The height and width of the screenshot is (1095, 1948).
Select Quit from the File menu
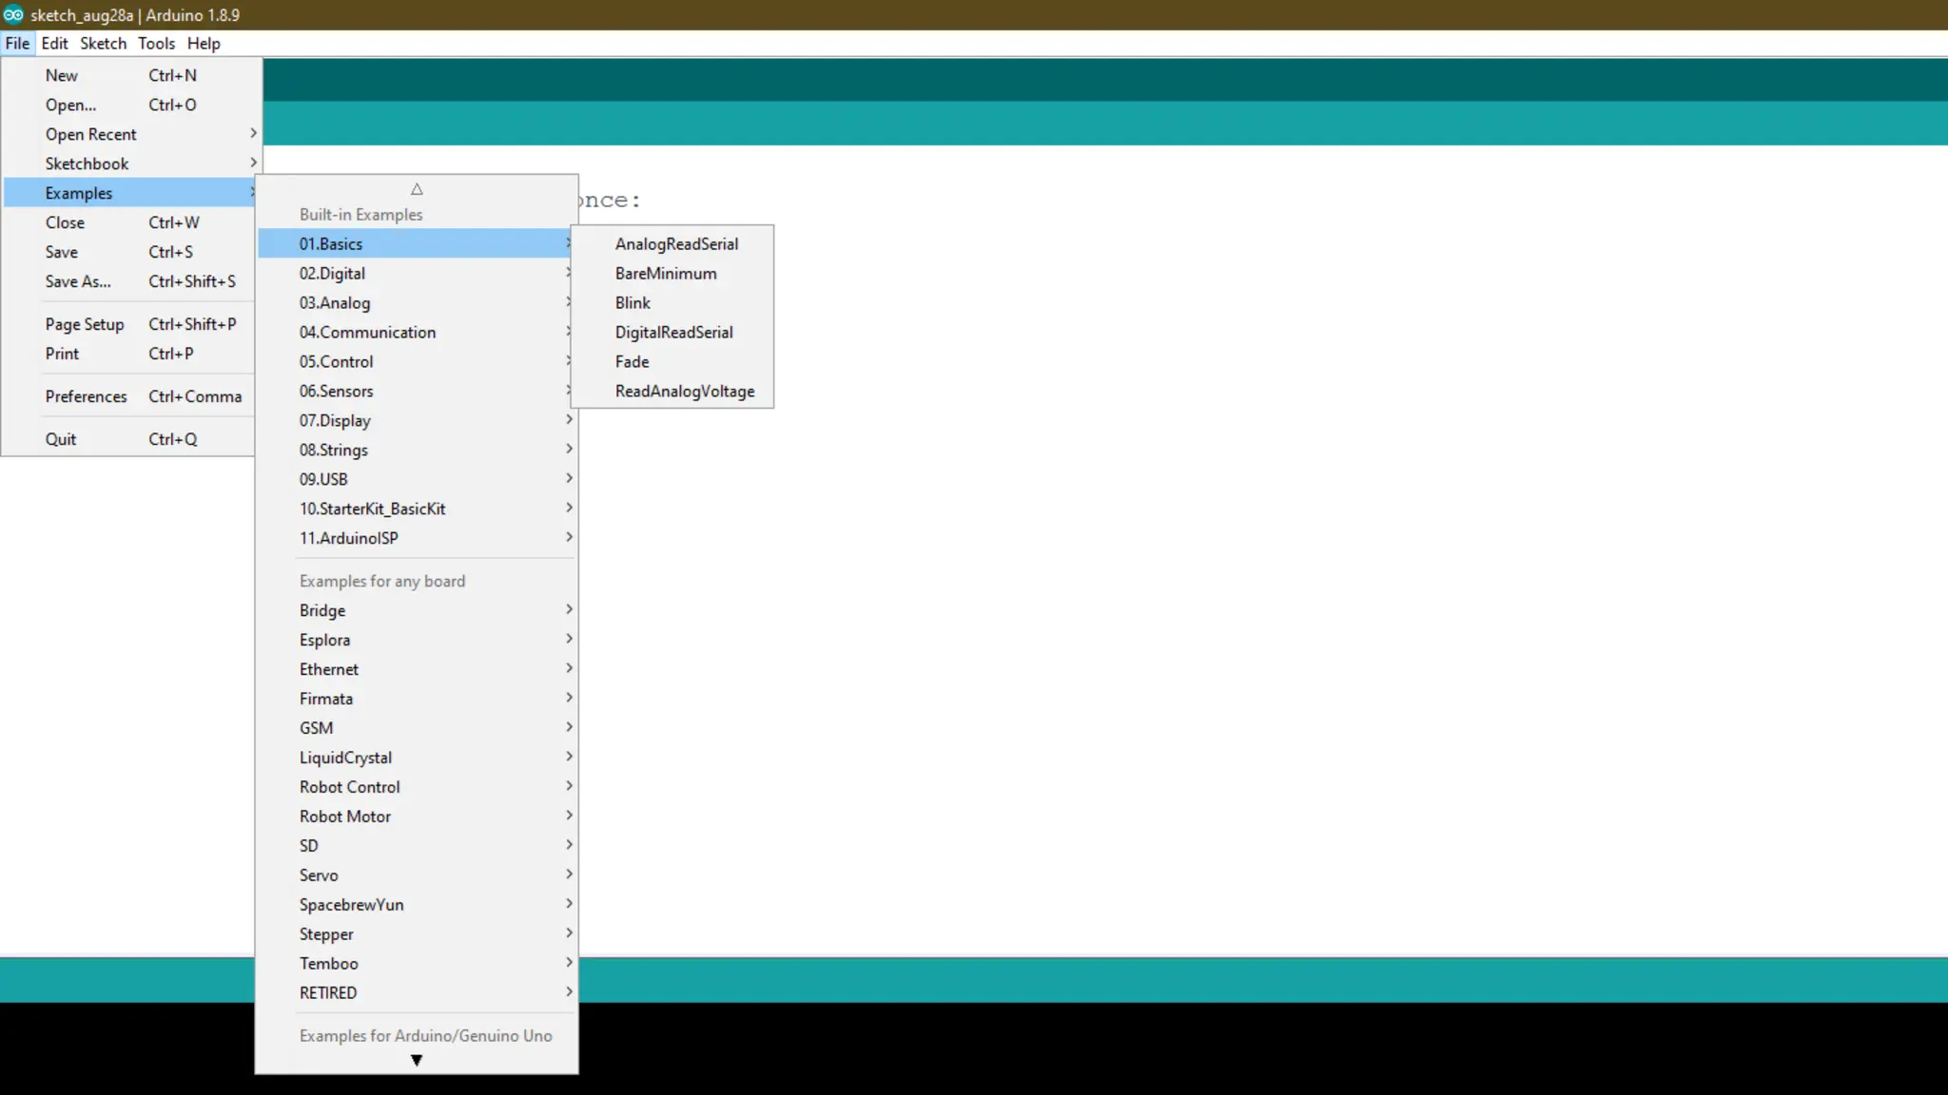61,439
